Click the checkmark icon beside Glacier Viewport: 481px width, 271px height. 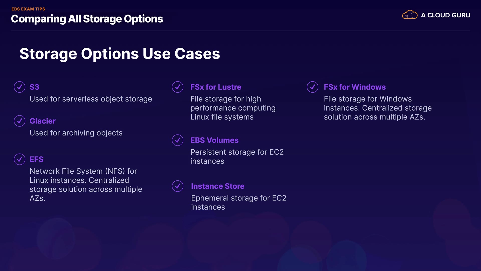tap(20, 121)
